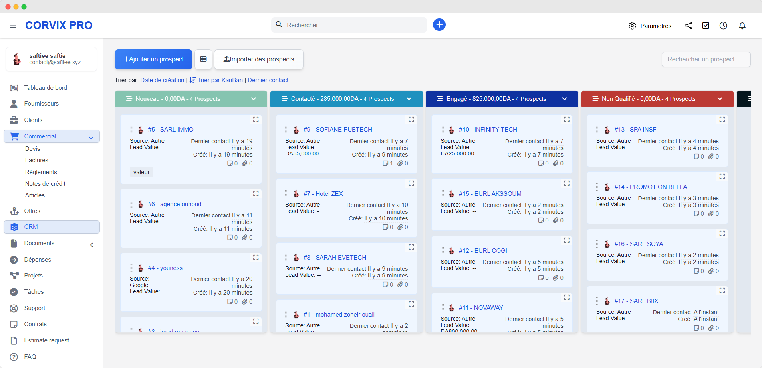Click the attachment icon on SOFIANE PUBTECH card
The width and height of the screenshot is (762, 368).
point(400,163)
